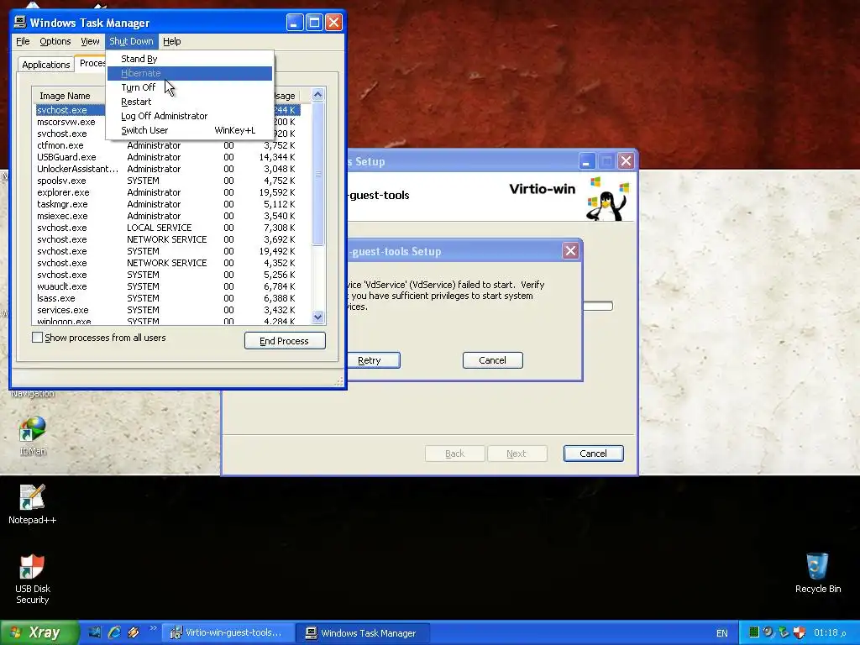
Task: Select the taskmgr.exe process row
Action: (x=168, y=204)
